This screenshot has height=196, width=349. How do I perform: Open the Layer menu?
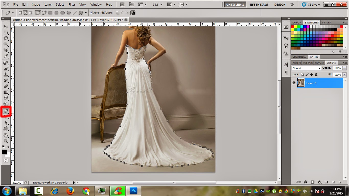[x=48, y=4]
